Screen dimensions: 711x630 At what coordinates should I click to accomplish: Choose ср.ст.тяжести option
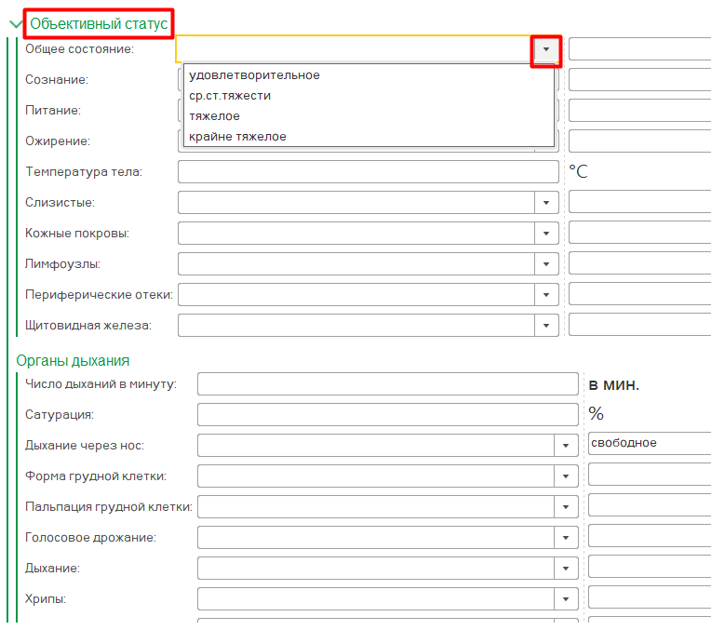[230, 96]
